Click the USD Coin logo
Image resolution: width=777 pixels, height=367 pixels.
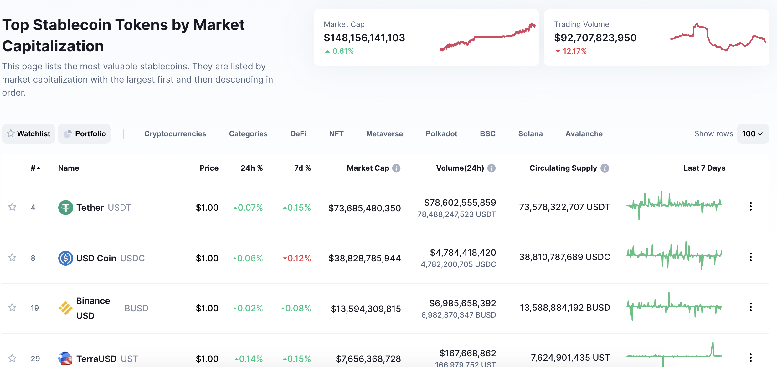pos(66,258)
